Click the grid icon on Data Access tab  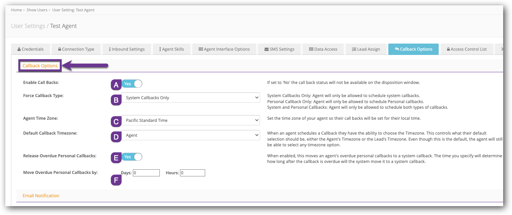[x=312, y=49]
